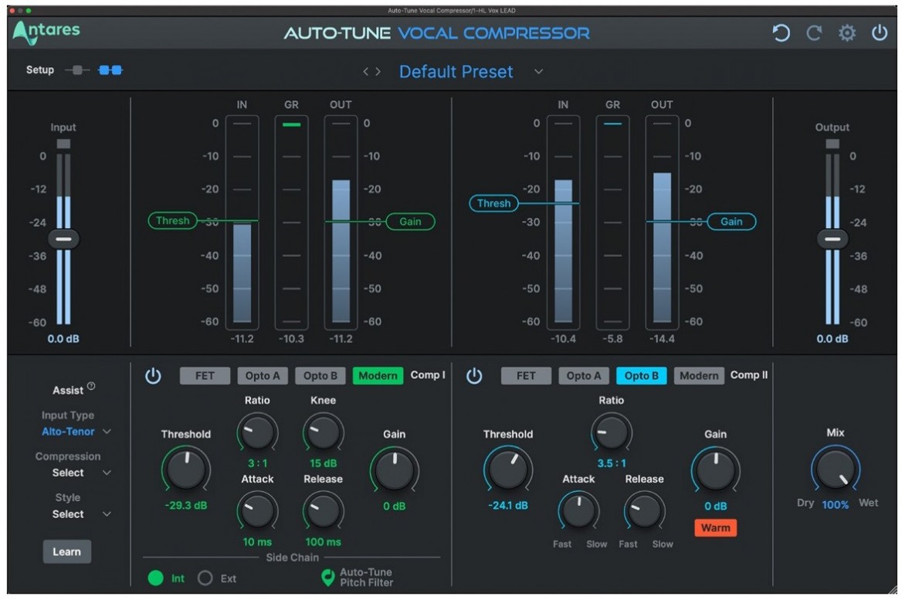This screenshot has height=600, width=905.
Task: Open the Default Preset dropdown arrow
Action: click(x=538, y=72)
